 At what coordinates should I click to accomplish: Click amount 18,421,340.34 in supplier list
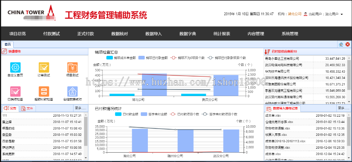[335, 78]
